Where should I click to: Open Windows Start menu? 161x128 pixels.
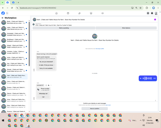(3, 120)
